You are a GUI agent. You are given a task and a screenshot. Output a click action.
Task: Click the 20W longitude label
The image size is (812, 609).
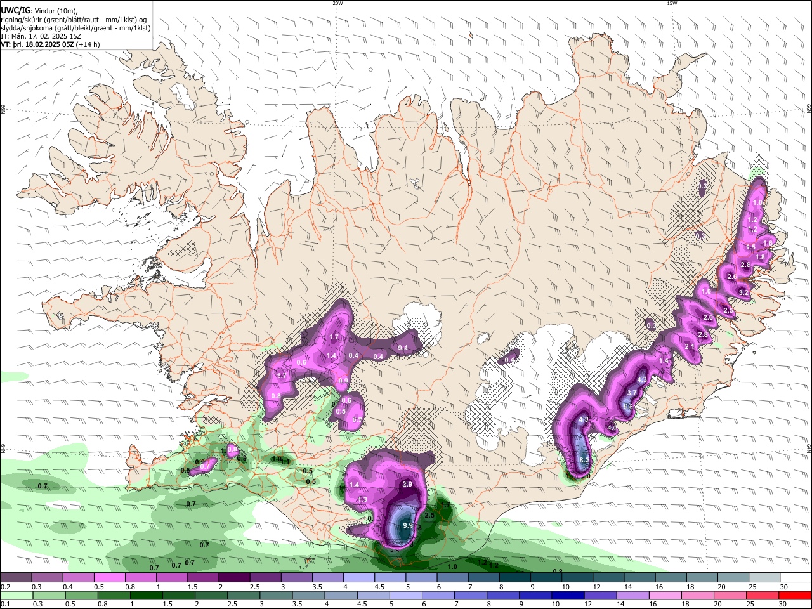[337, 3]
